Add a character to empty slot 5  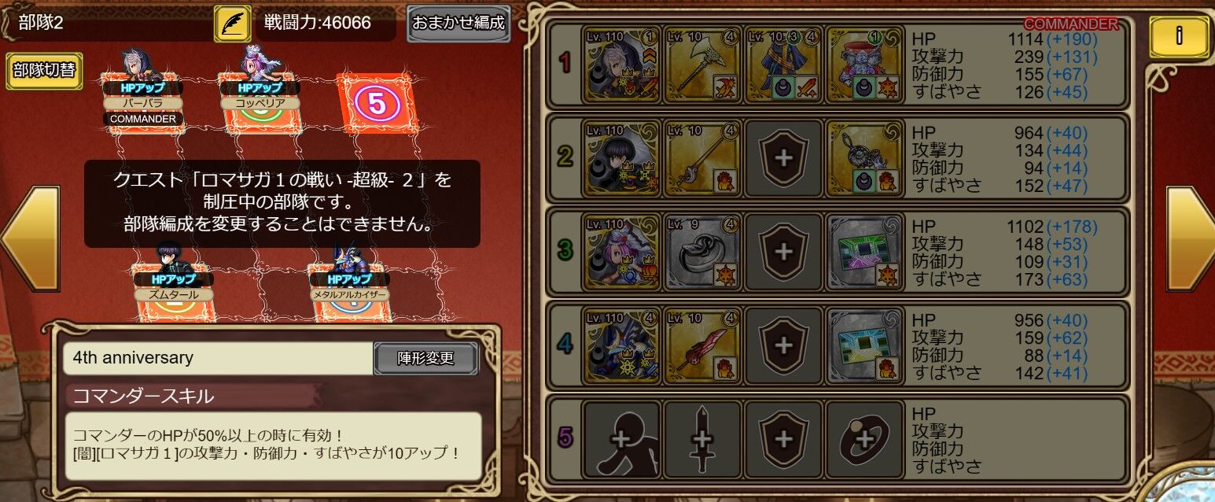click(621, 438)
